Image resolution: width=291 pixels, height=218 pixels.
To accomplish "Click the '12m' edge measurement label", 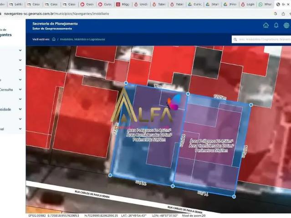I will tap(158, 86).
